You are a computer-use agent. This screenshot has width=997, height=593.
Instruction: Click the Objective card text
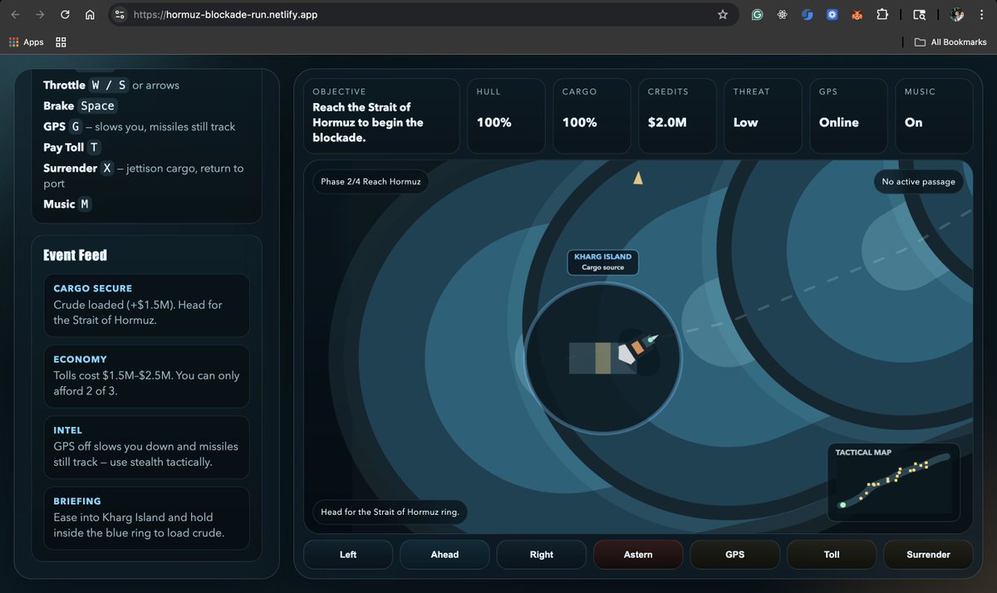(x=368, y=122)
